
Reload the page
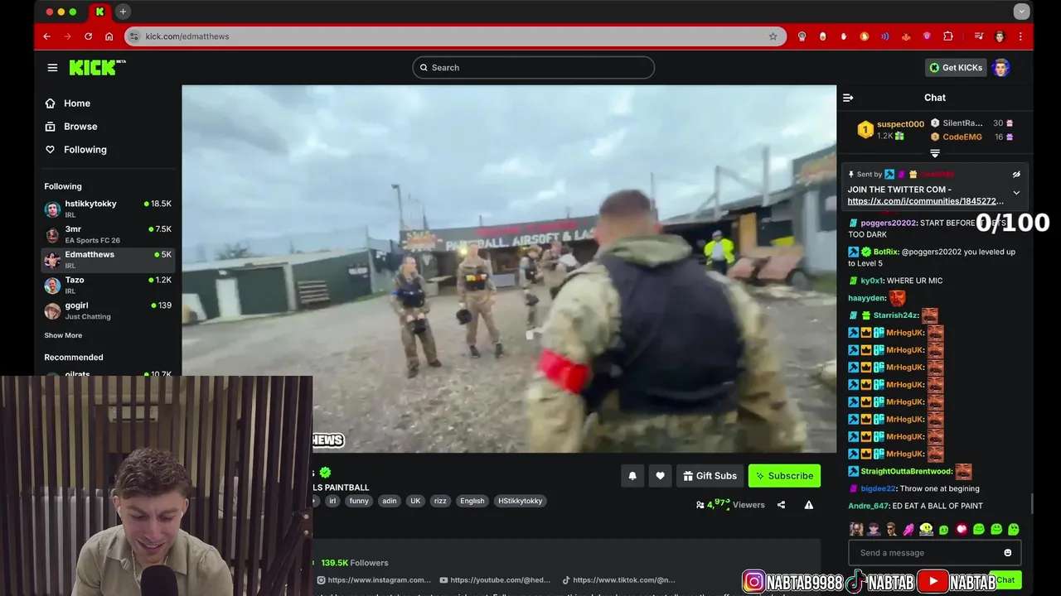tap(89, 36)
